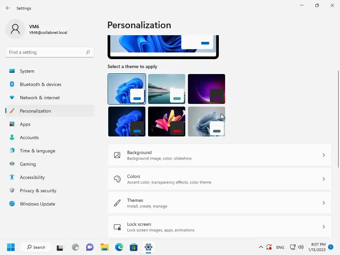This screenshot has height=255, width=340.
Task: Click the Background picture icon
Action: tap(117, 155)
